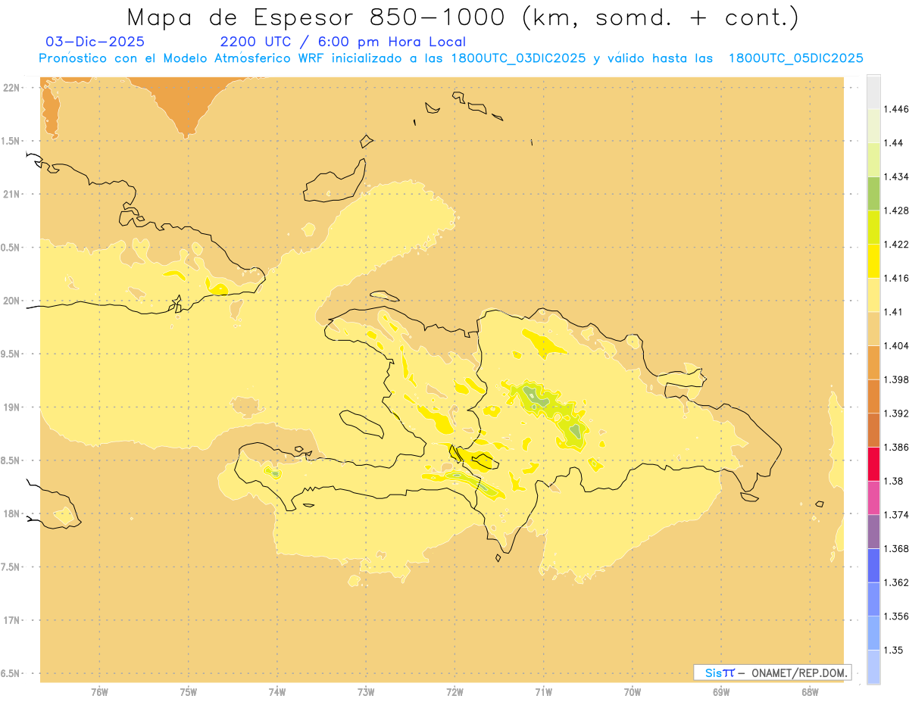
Task: Click the longitude label '75W'
Action: [188, 692]
